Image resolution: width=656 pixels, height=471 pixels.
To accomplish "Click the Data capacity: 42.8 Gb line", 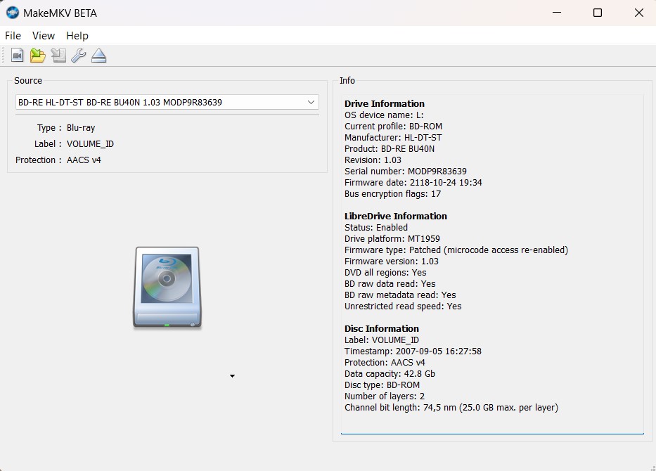I will (x=390, y=374).
